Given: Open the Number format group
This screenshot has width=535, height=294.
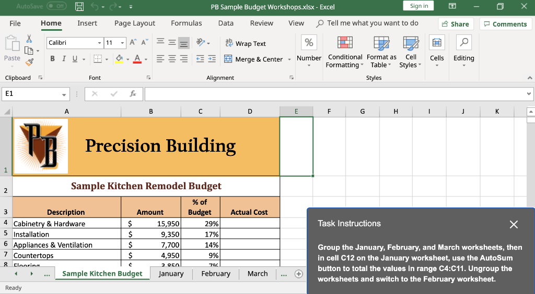Looking at the screenshot, I should tap(309, 51).
